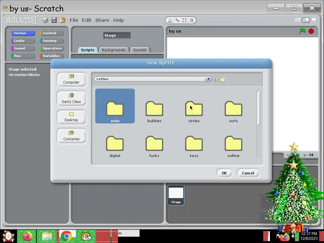Screen dimensions: 324x243
Task: Click the red stop button
Action: (x=311, y=31)
